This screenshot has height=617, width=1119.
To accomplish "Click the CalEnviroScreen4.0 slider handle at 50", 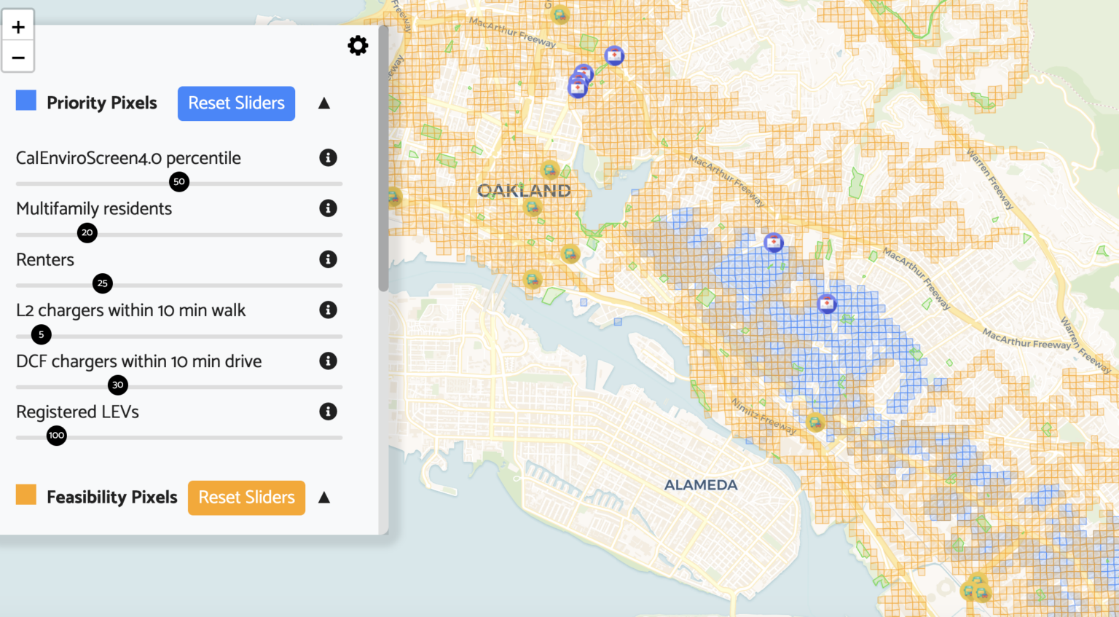I will point(179,182).
